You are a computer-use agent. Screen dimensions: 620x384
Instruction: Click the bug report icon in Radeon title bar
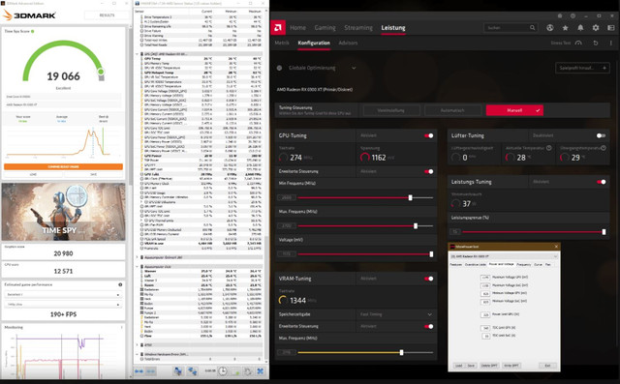pyautogui.click(x=560, y=15)
